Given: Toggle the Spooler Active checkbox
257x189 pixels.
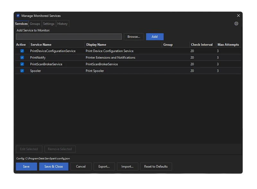Looking at the screenshot, I should pyautogui.click(x=22, y=71).
